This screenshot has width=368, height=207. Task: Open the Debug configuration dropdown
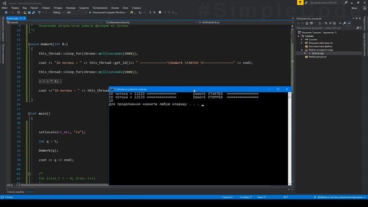tap(59, 13)
